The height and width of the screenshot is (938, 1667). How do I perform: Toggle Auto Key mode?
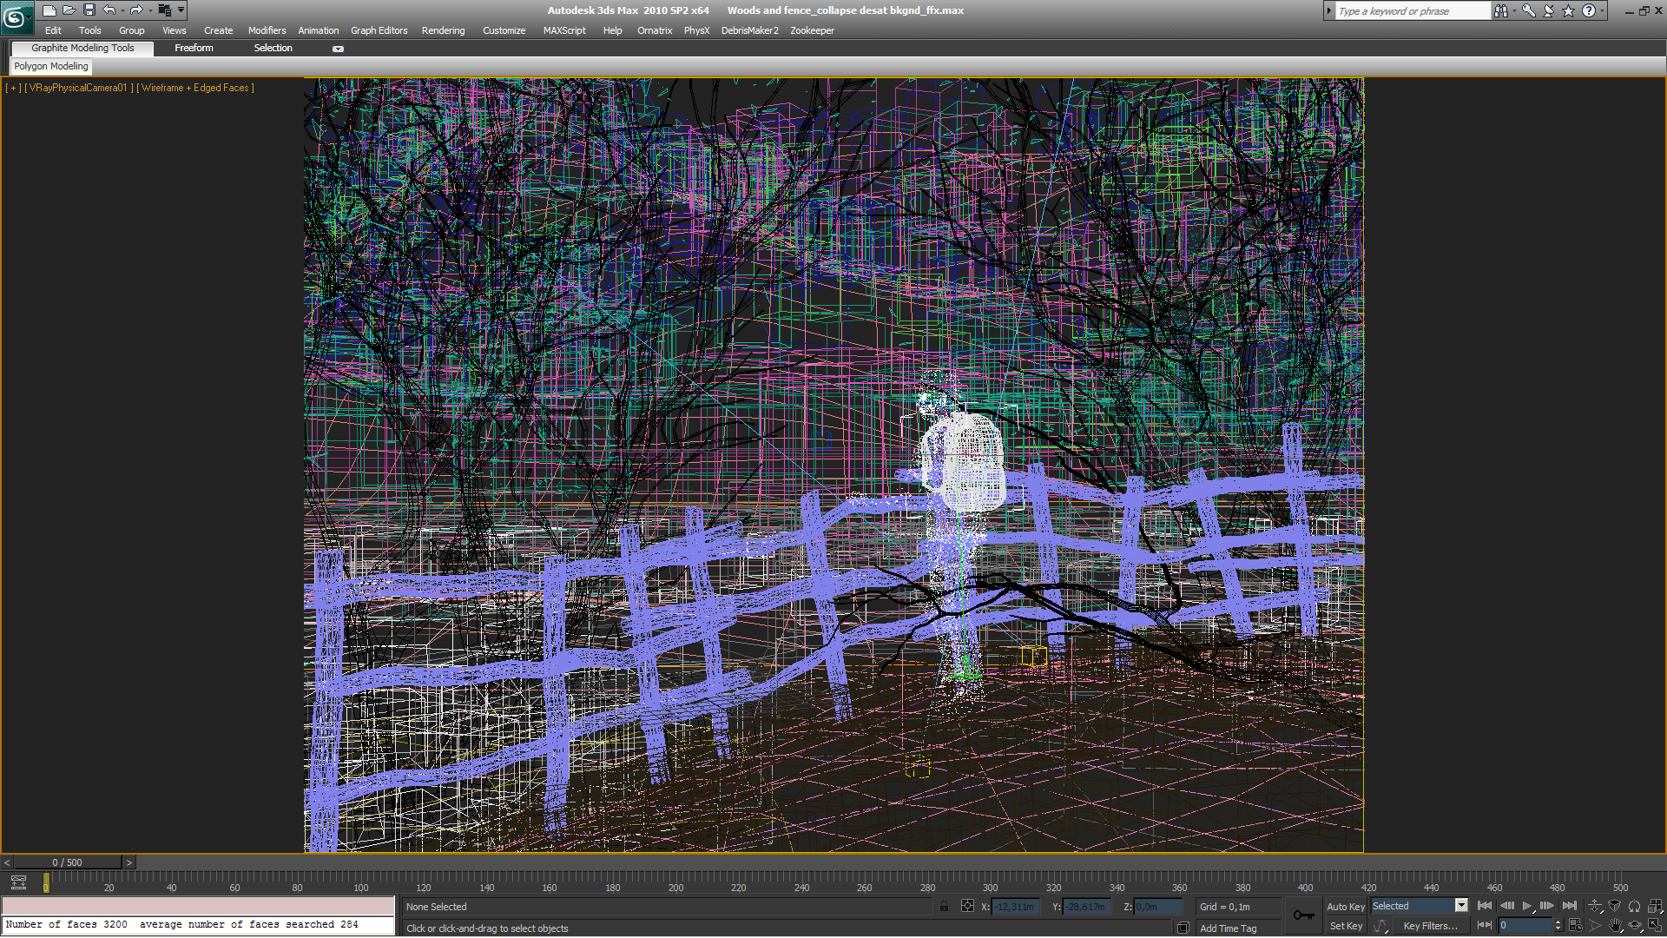[1346, 907]
